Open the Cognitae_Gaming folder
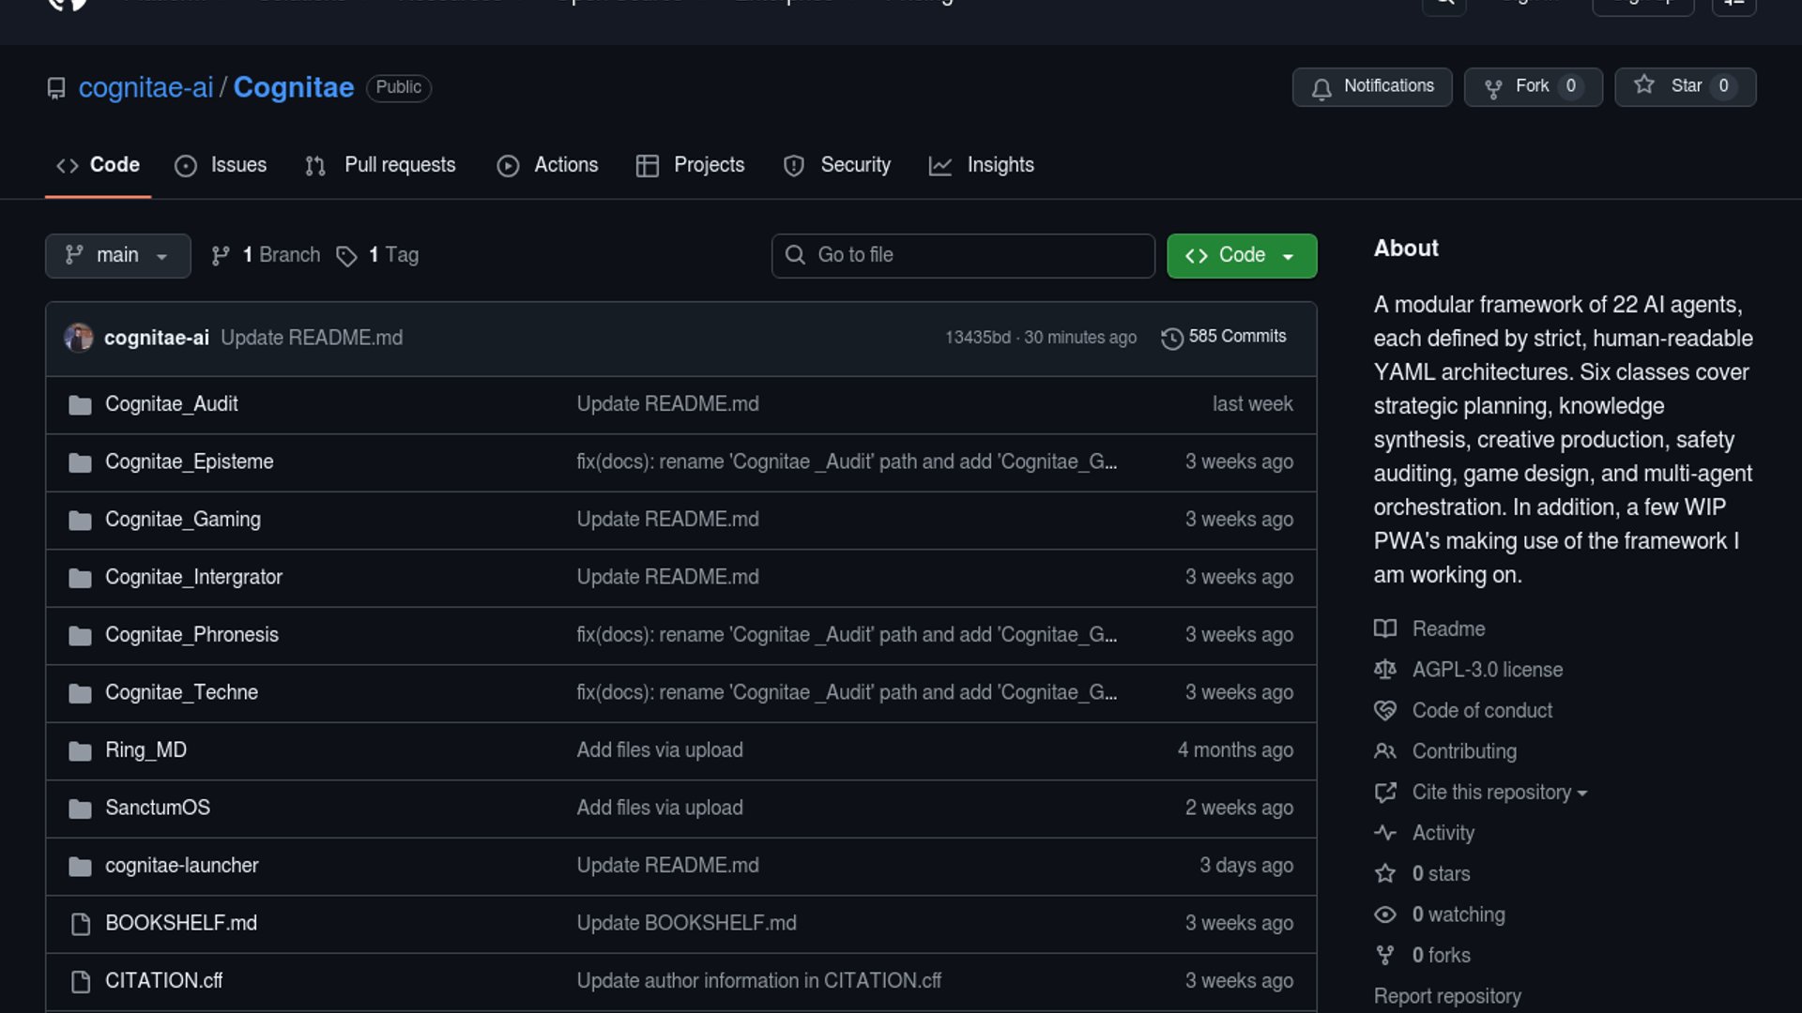This screenshot has height=1013, width=1802. coord(183,520)
